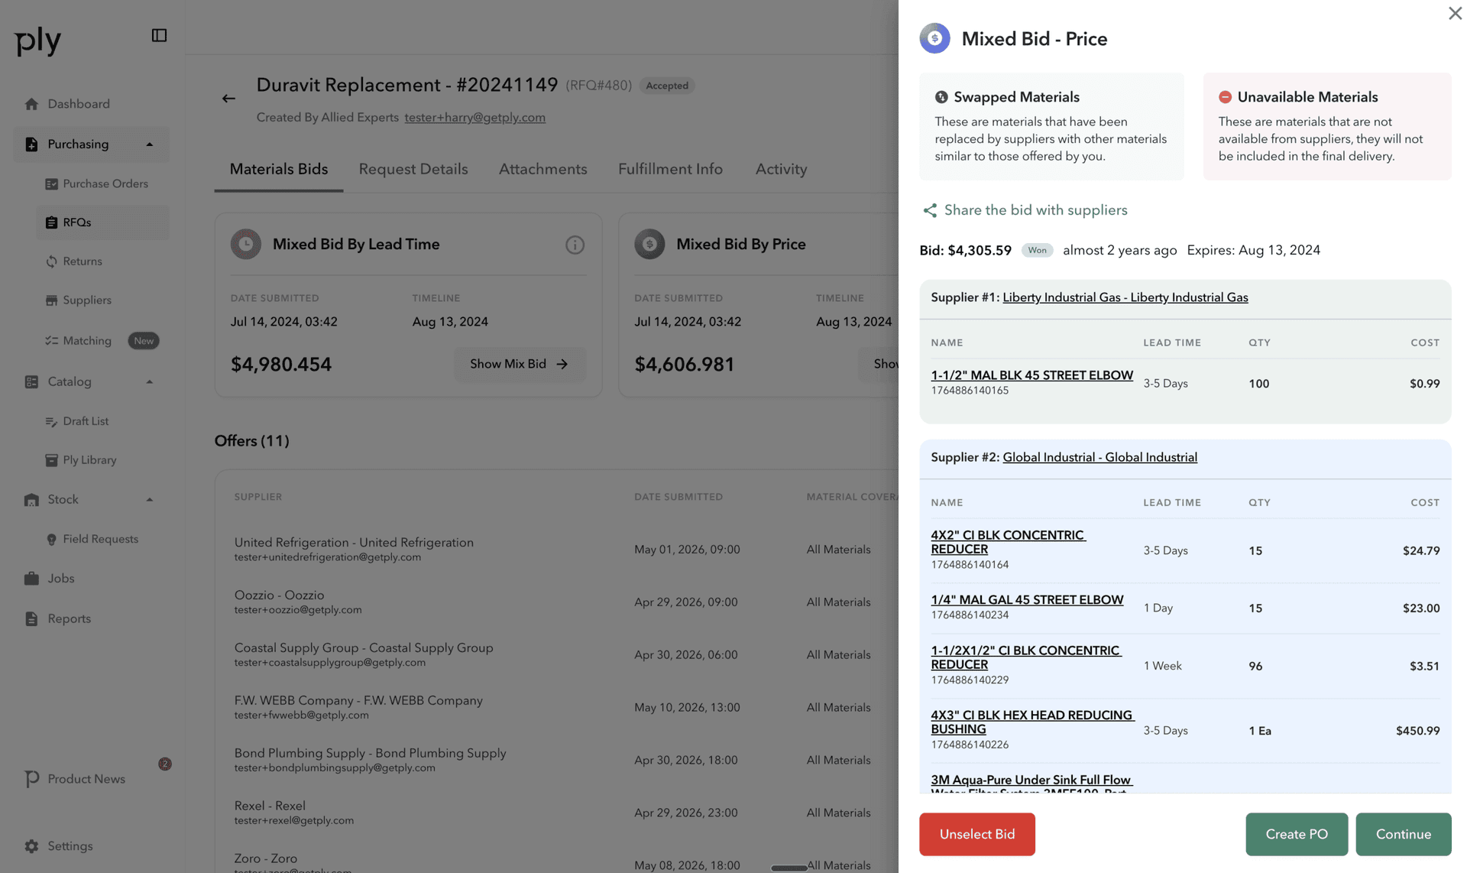The width and height of the screenshot is (1467, 873).
Task: Click the Won status badge
Action: click(x=1037, y=251)
